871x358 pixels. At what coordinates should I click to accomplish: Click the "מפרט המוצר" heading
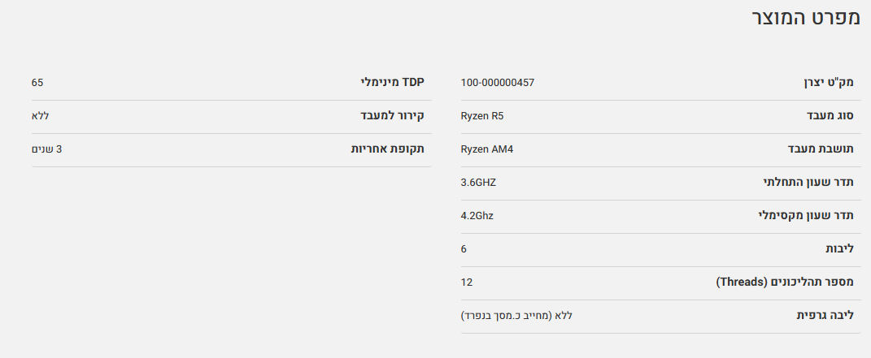click(x=806, y=20)
